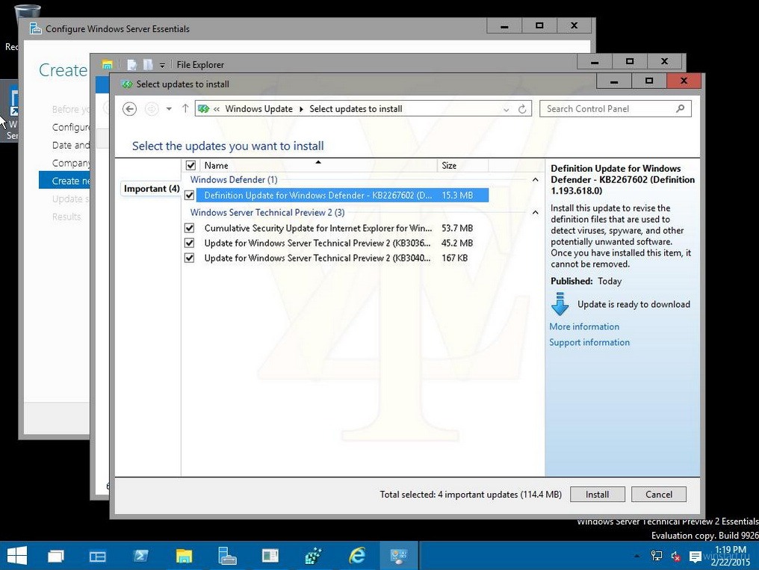Screen dimensions: 759x570
Task: Click the search magnifier icon
Action: click(680, 108)
